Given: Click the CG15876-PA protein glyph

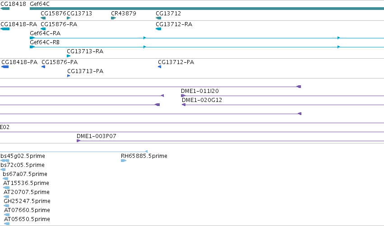Looking at the screenshot, I should pos(43,67).
